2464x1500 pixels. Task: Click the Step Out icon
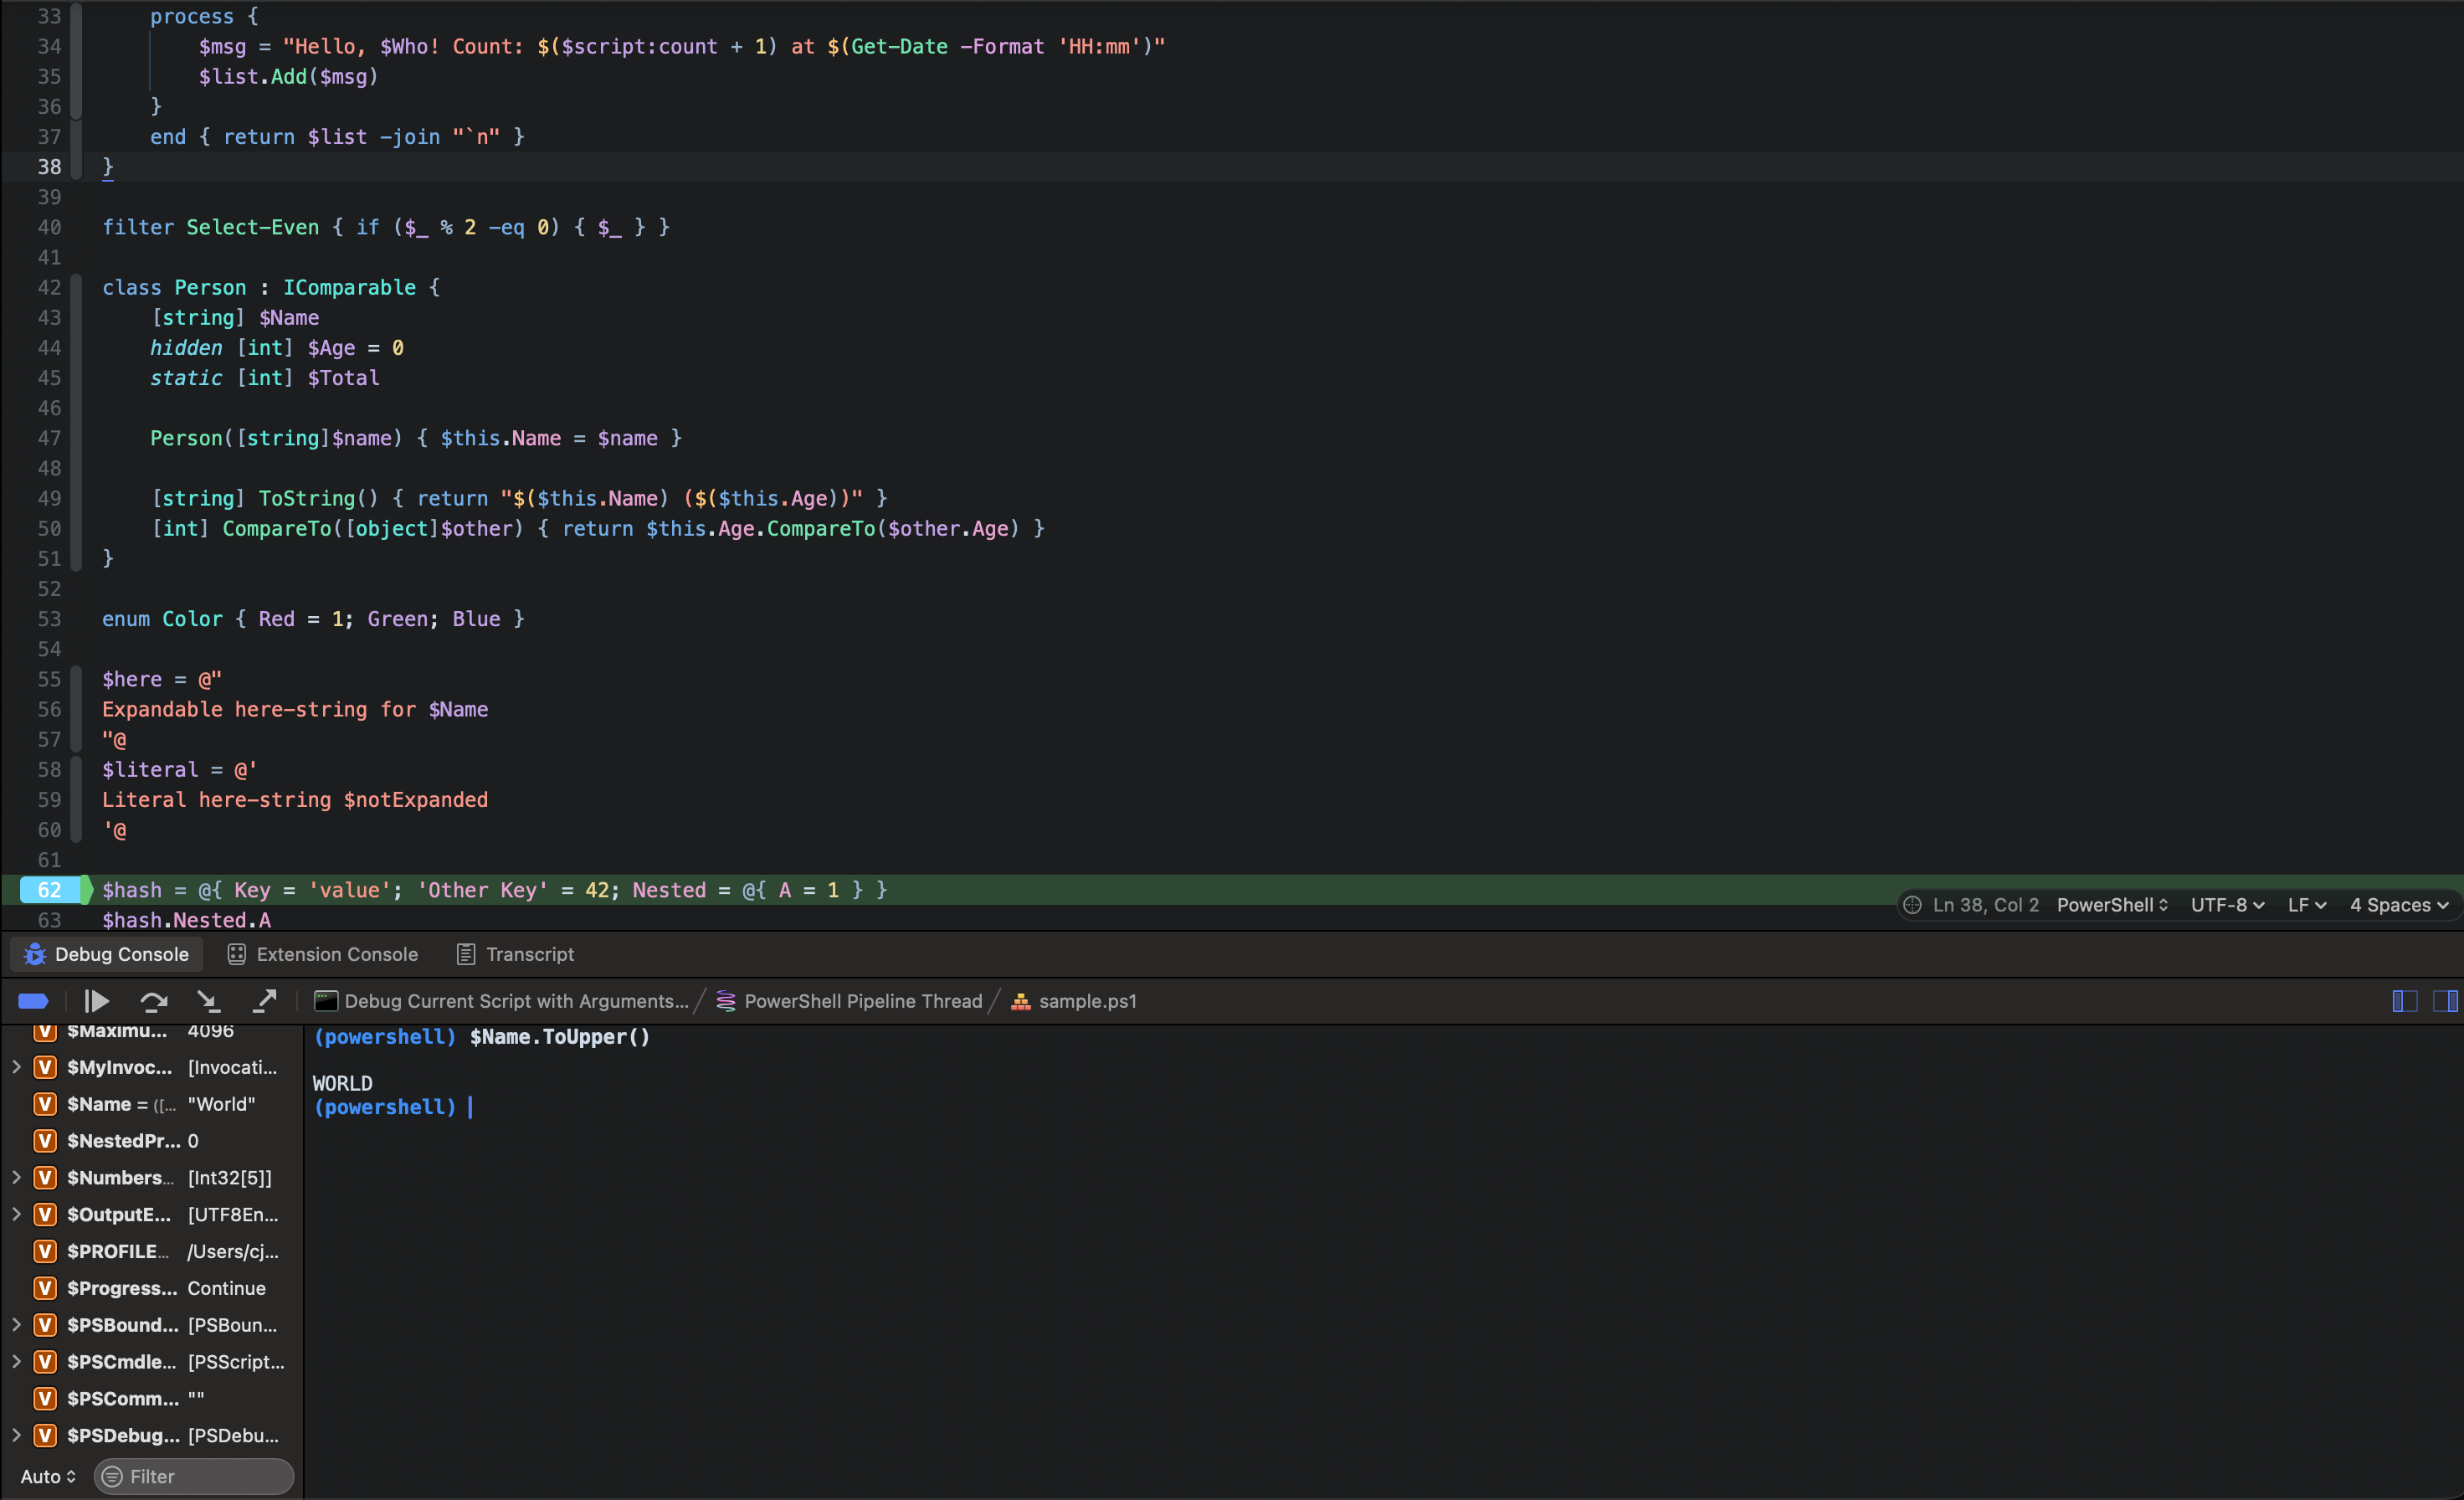[x=264, y=1001]
